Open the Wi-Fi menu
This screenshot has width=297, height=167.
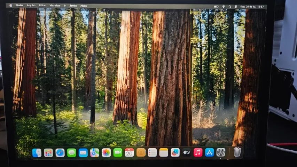pos(224,7)
